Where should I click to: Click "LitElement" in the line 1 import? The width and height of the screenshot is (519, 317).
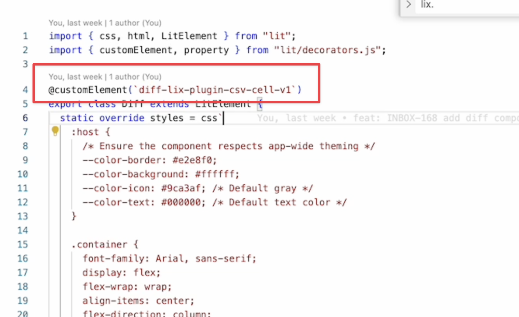click(x=189, y=36)
